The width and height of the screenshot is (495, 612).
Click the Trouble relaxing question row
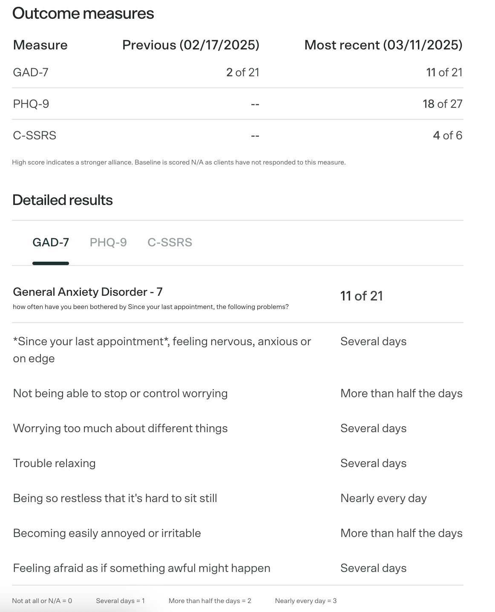point(238,463)
